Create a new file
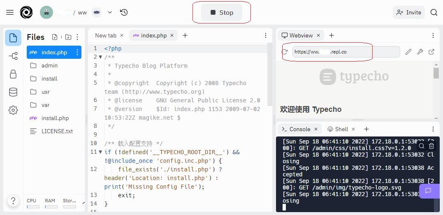The image size is (443, 215). click(x=55, y=37)
